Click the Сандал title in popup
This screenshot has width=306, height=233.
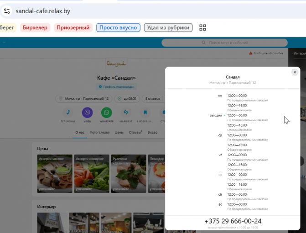pyautogui.click(x=233, y=77)
